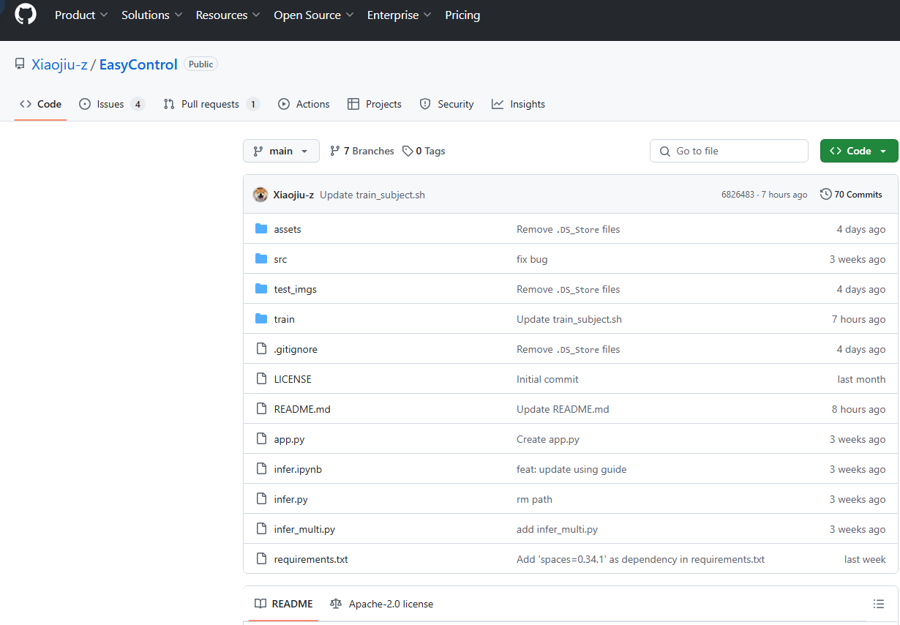Click the app.py file icon

click(261, 439)
